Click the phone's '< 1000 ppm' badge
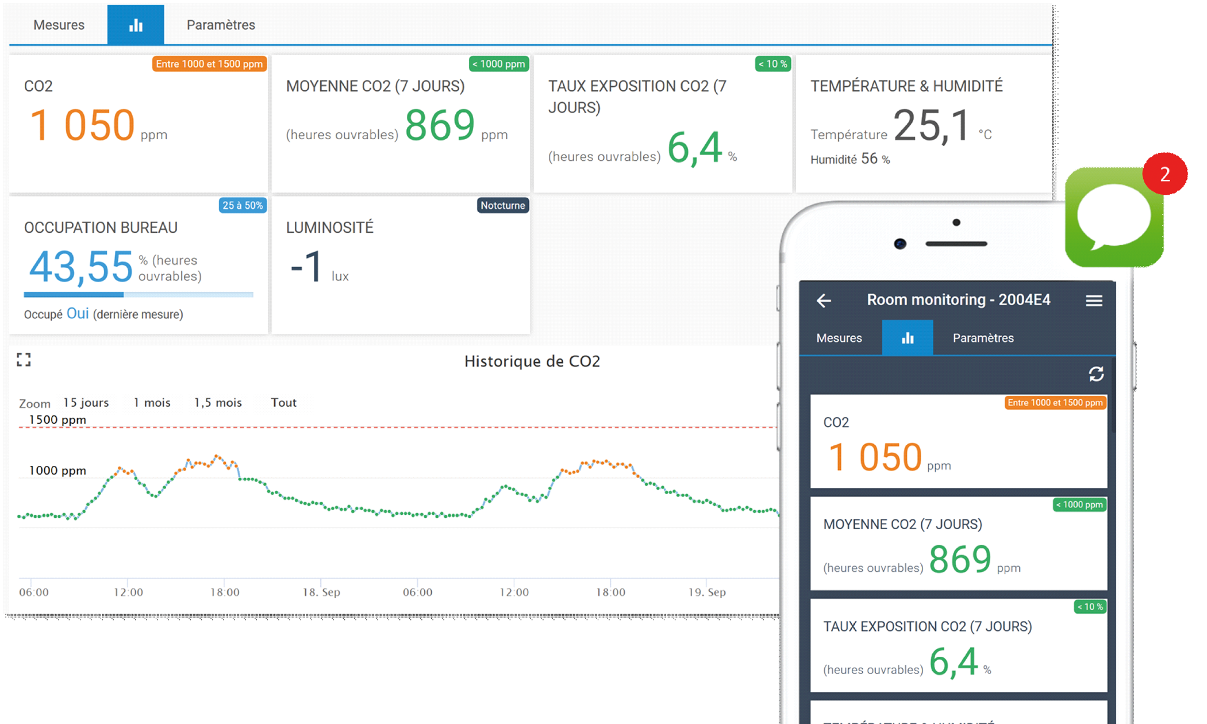Image resolution: width=1207 pixels, height=724 pixels. [x=1079, y=505]
